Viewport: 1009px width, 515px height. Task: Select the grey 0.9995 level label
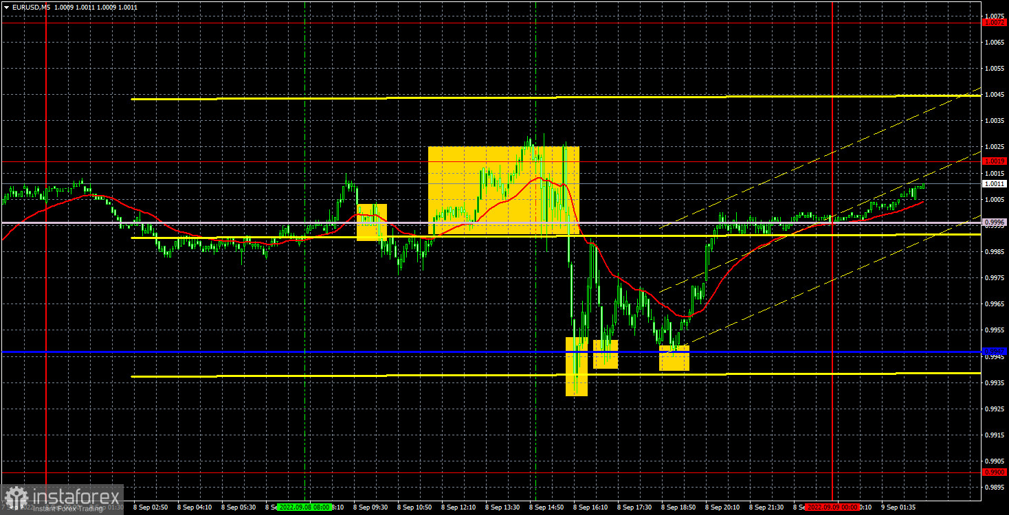click(995, 222)
